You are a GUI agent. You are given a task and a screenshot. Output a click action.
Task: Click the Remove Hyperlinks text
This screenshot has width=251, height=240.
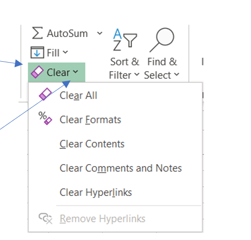coord(102,219)
